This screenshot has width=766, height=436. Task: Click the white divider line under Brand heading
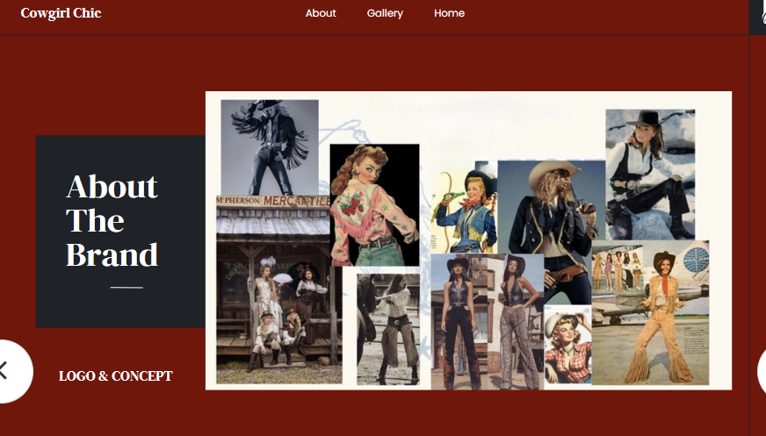126,287
